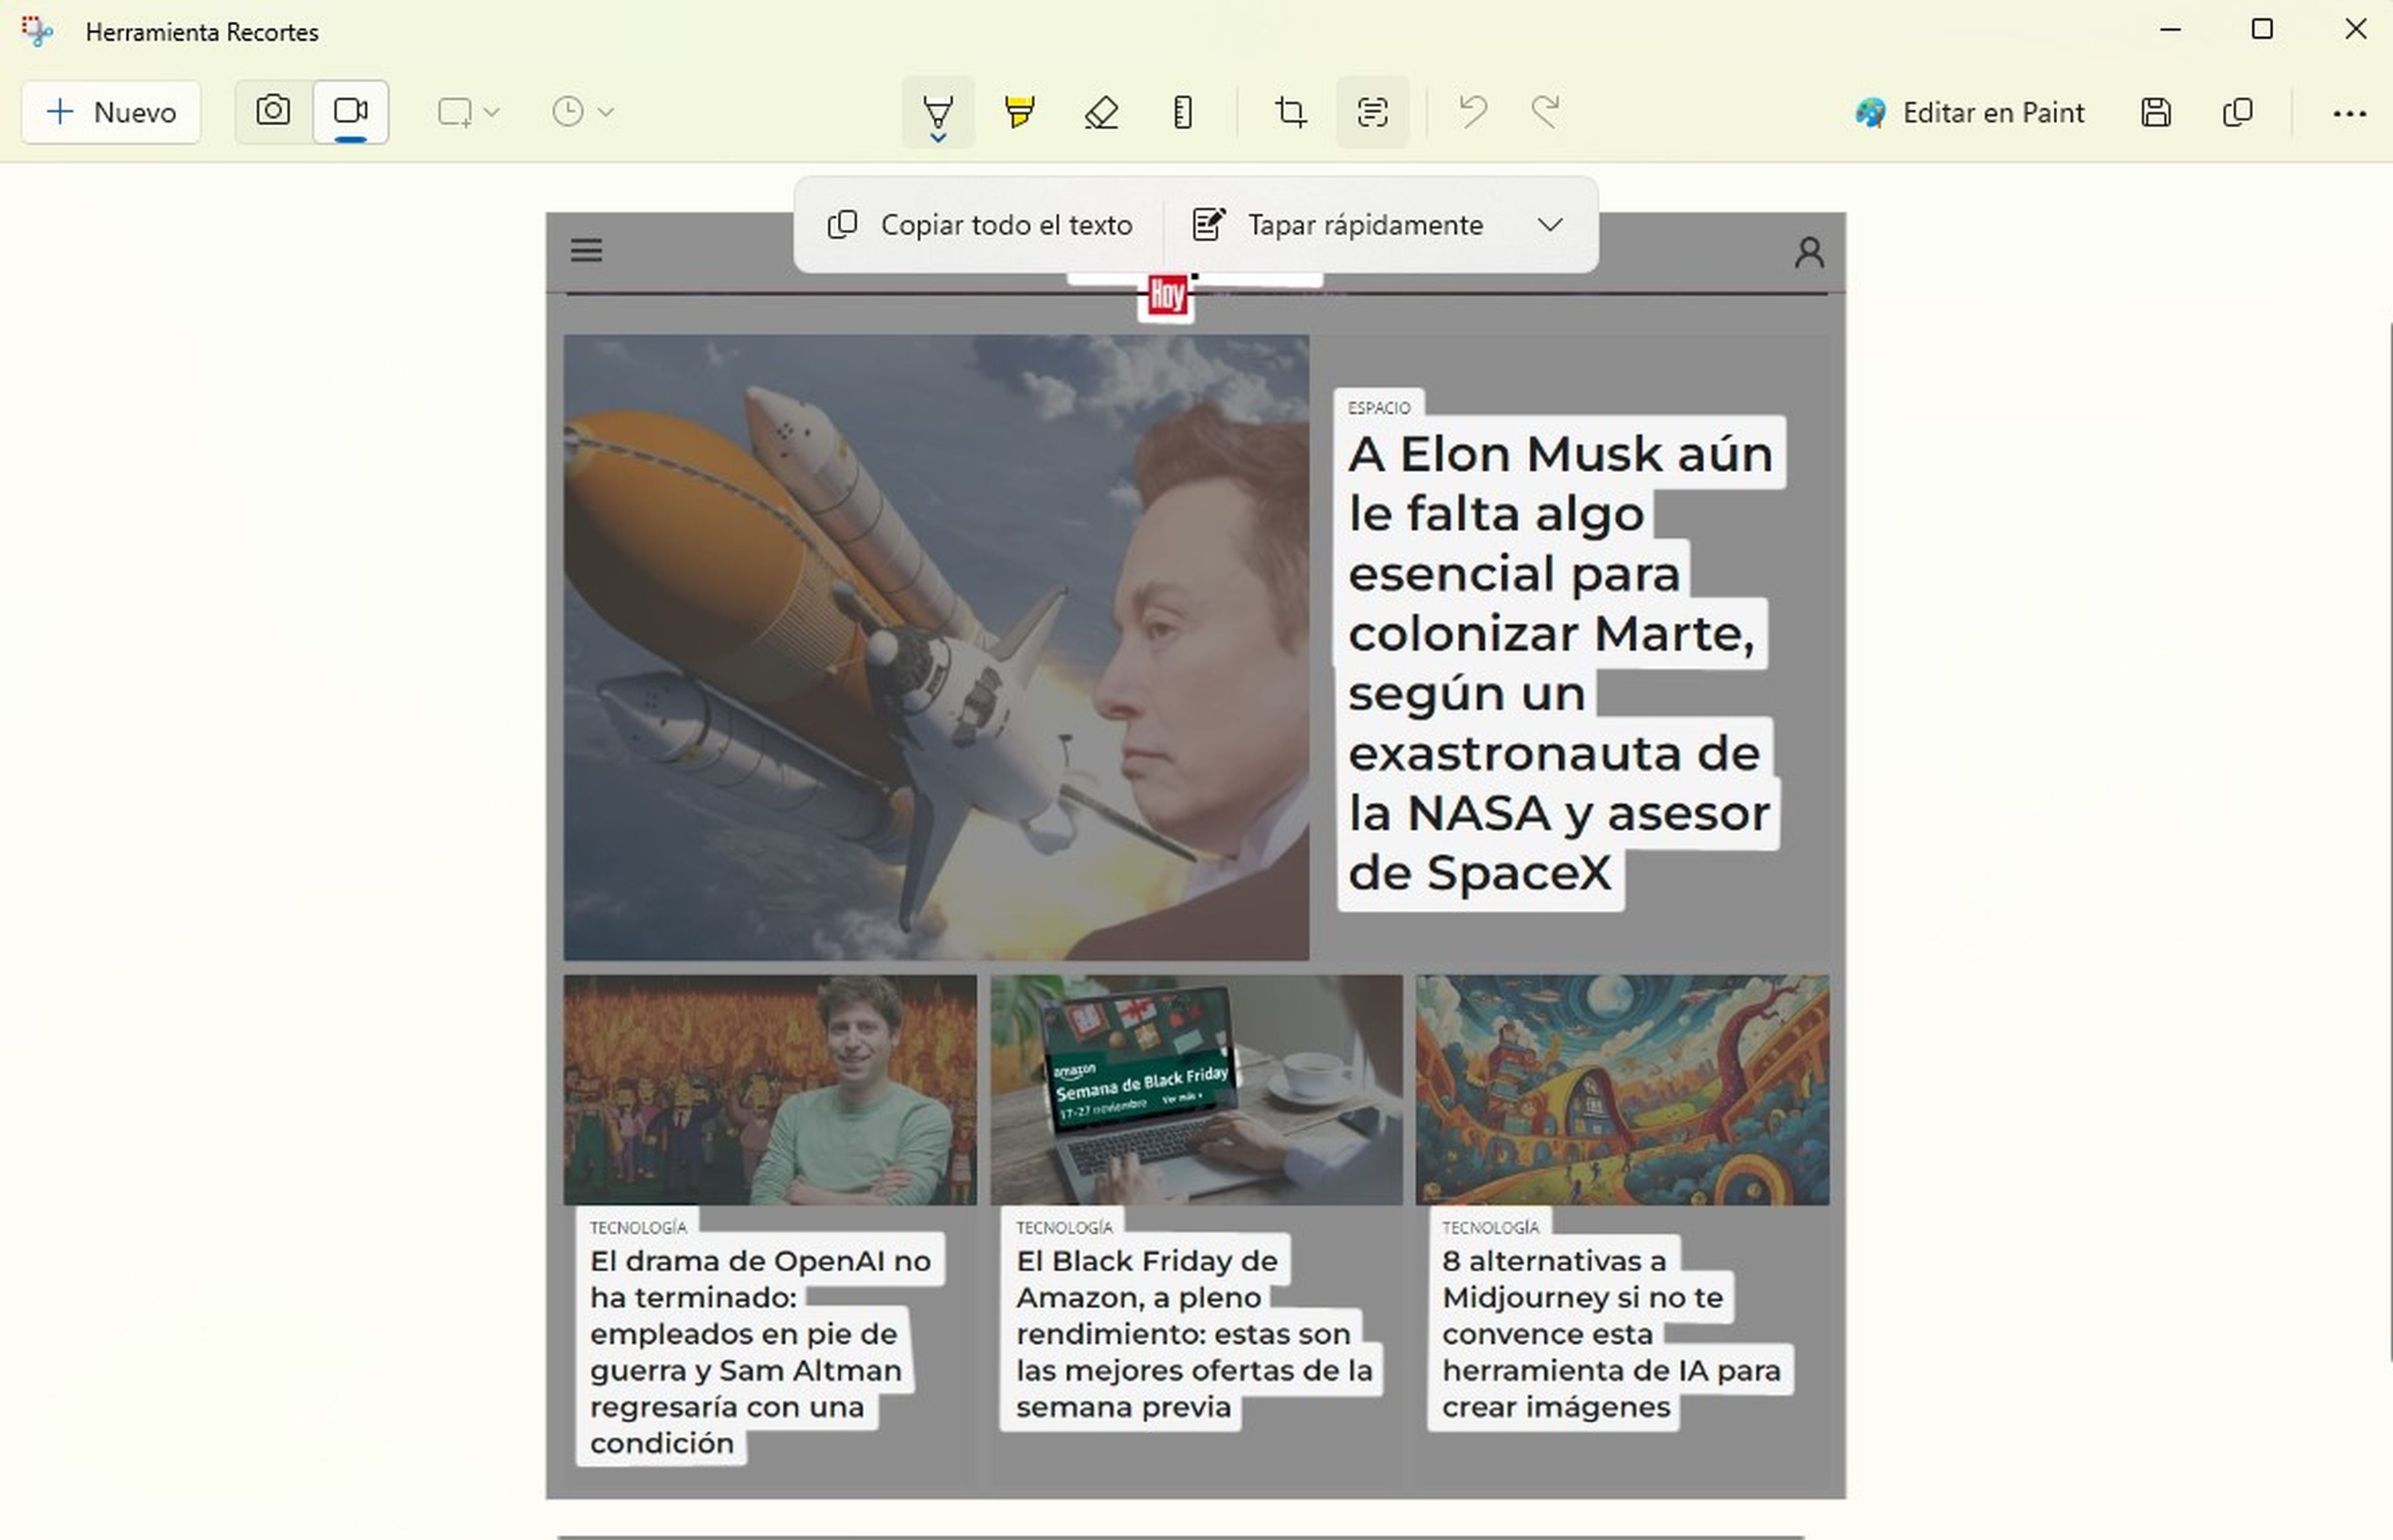Select text 'semana previa'
2393x1540 pixels.
[1123, 1407]
